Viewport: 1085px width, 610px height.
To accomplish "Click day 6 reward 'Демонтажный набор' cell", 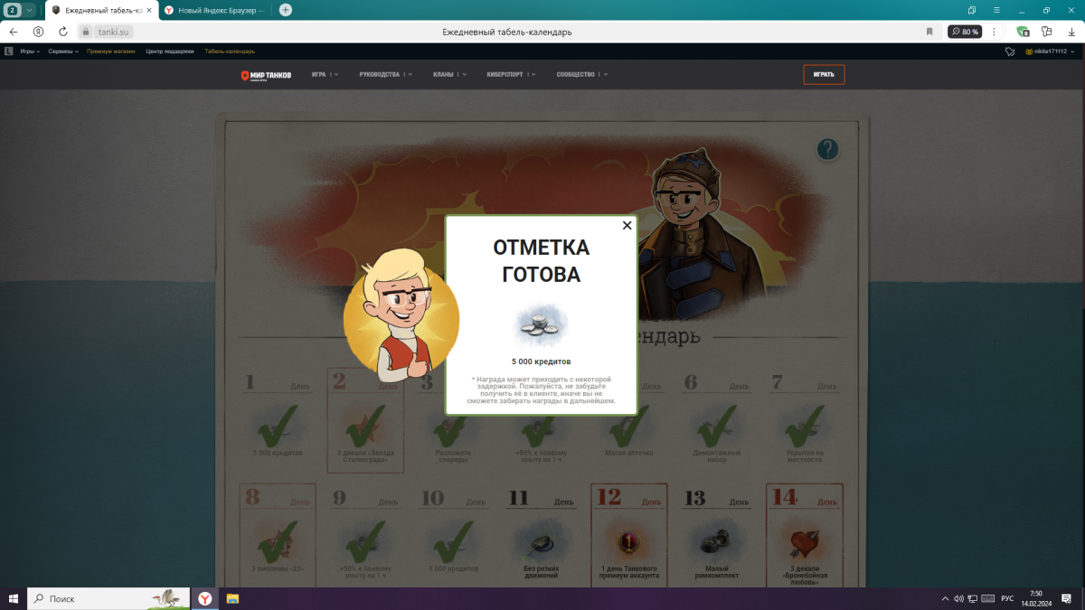I will [716, 422].
